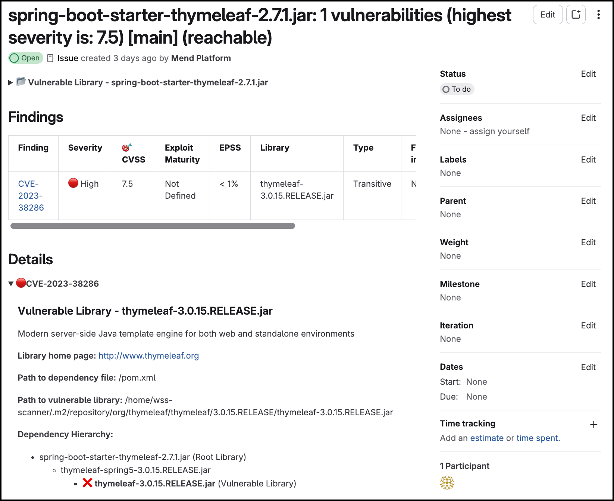This screenshot has height=501, width=614.
Task: Click the folder icon beside Vulnerable Library
Action: [x=21, y=82]
